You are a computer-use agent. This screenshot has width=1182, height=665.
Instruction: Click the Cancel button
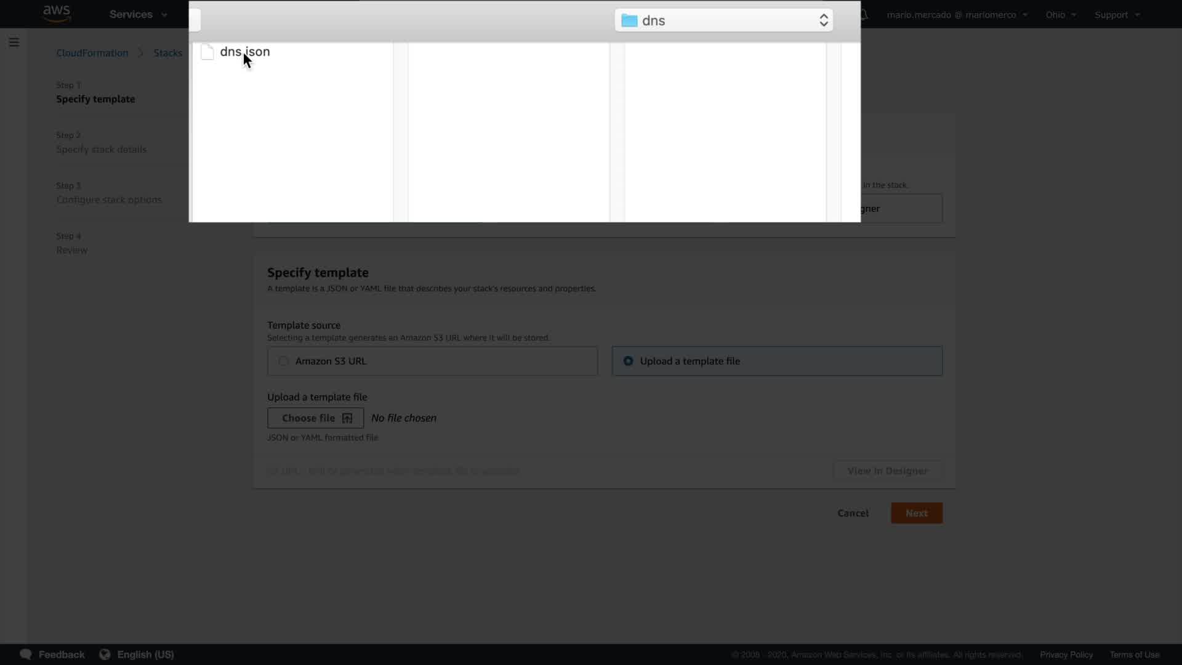[x=853, y=513]
